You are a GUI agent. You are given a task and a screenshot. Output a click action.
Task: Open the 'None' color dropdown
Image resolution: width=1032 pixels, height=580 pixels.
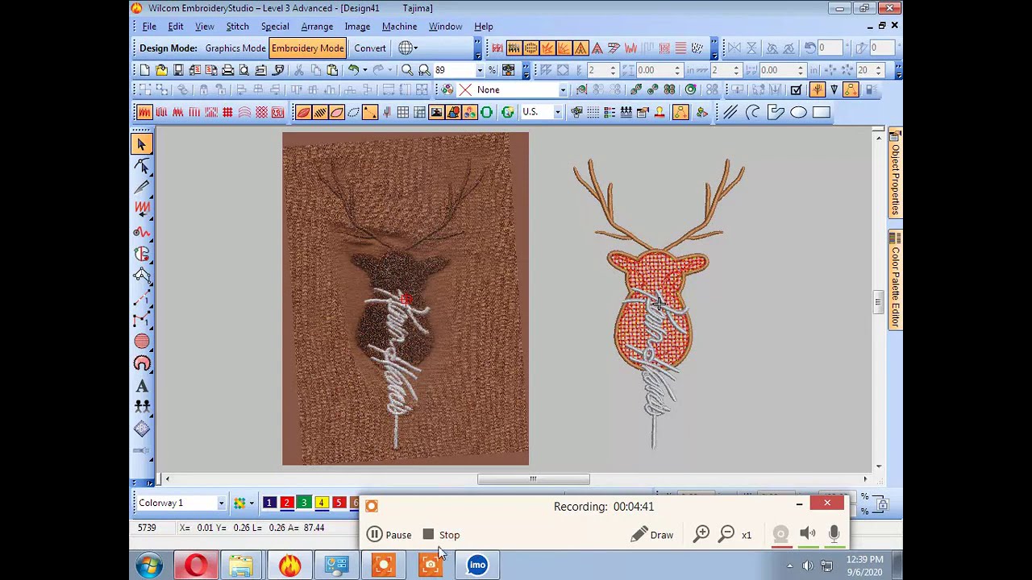point(562,90)
